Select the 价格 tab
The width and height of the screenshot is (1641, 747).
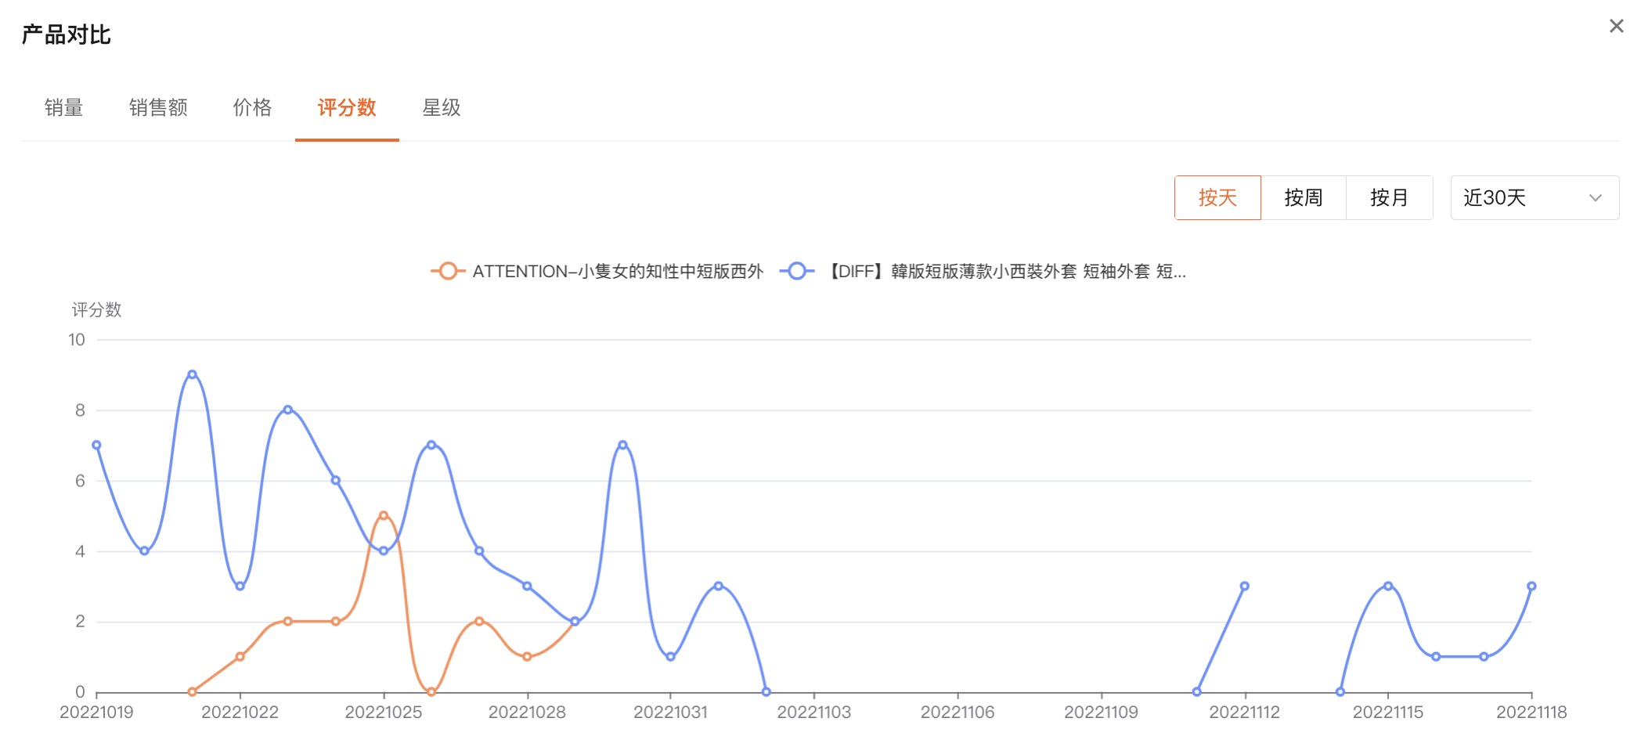[252, 108]
